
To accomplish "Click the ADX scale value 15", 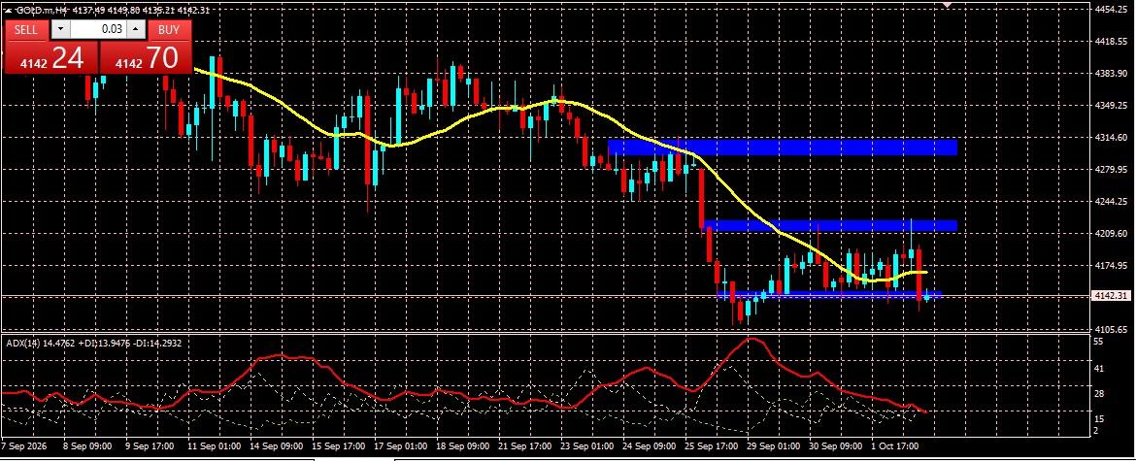I will tap(1098, 419).
